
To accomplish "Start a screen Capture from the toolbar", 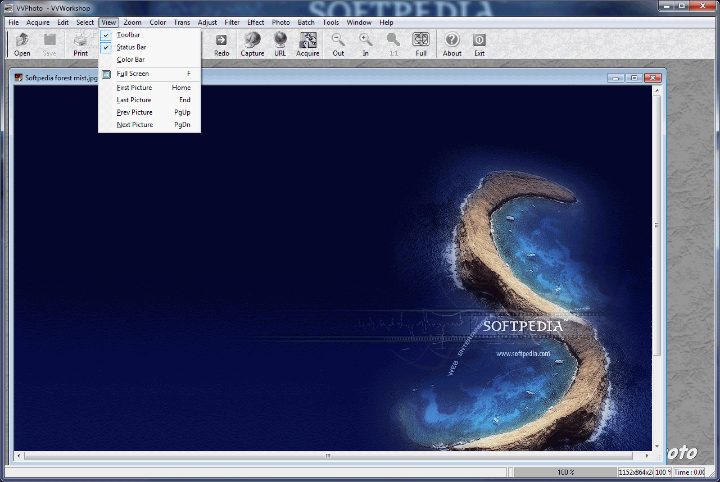I will 252,44.
